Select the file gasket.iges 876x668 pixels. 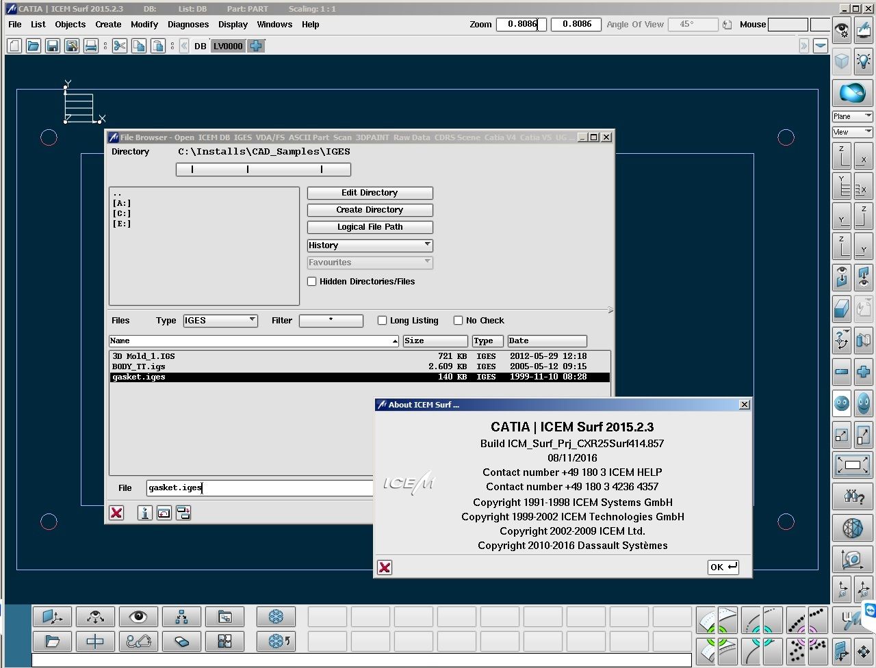(x=360, y=377)
